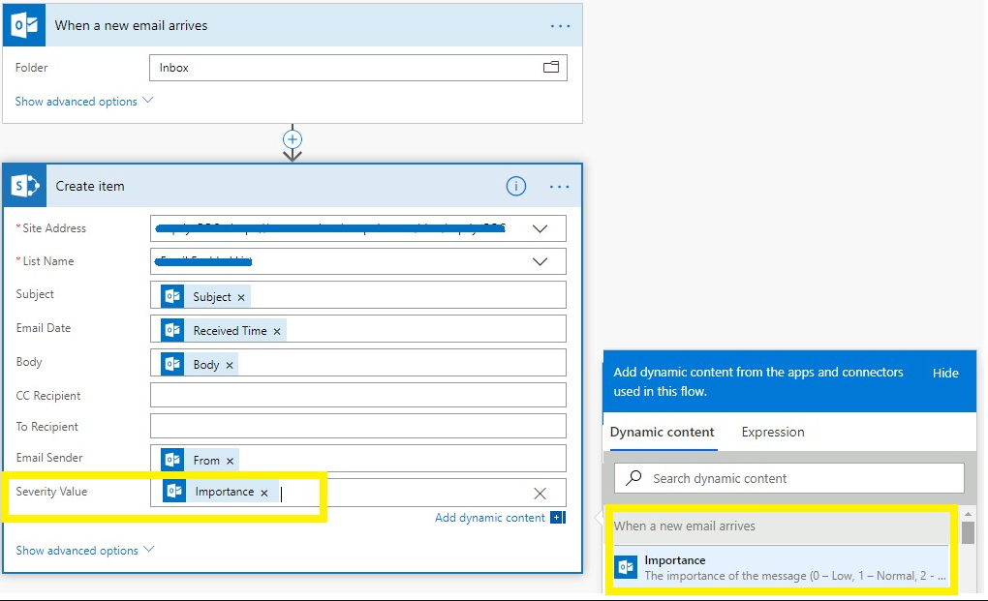Screen dimensions: 988x601
Task: Open the Create item three-dot menu
Action: coord(560,187)
